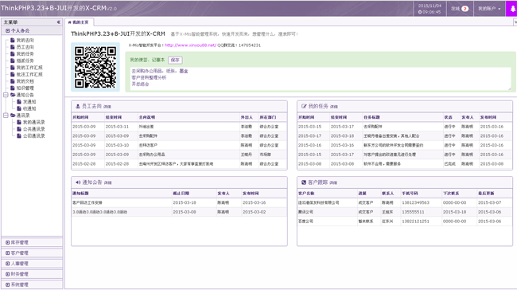Open the 我的账户 dropdown menu
The height and width of the screenshot is (290, 517).
click(489, 9)
